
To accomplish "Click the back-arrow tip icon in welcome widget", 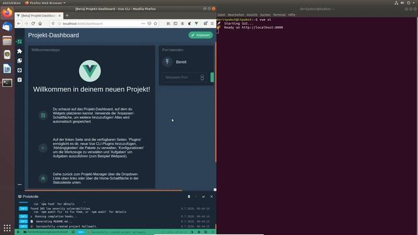I will click(43, 148).
